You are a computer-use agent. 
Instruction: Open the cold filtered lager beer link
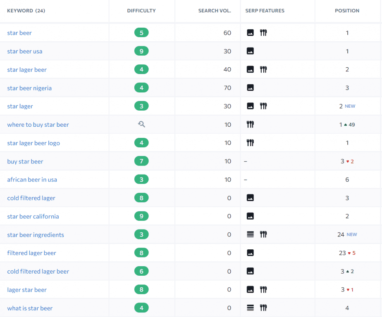(x=38, y=272)
